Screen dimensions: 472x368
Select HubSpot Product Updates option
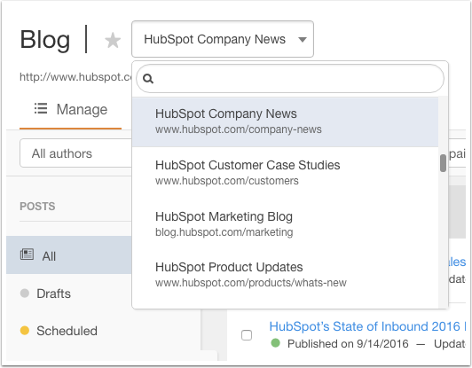(x=285, y=275)
